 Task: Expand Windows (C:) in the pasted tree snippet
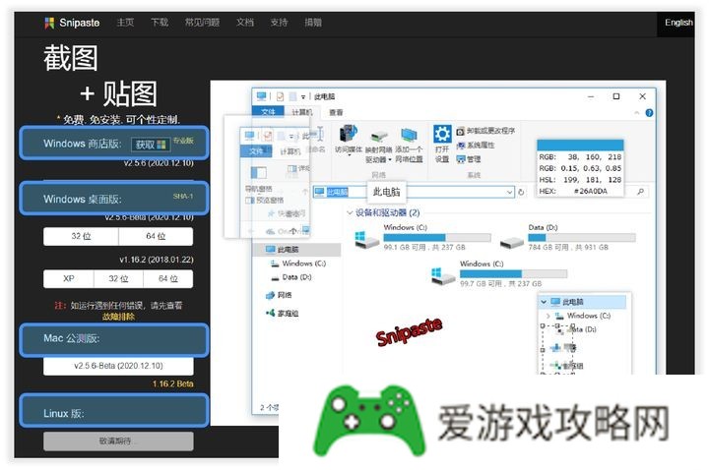tap(548, 316)
